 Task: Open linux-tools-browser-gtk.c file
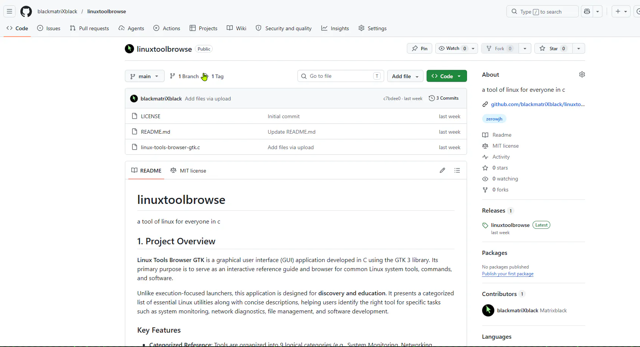pos(170,147)
